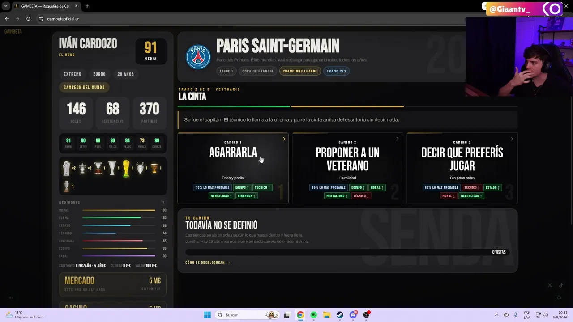This screenshot has width=573, height=322.
Task: Open Spotify from the taskbar
Action: [313, 315]
